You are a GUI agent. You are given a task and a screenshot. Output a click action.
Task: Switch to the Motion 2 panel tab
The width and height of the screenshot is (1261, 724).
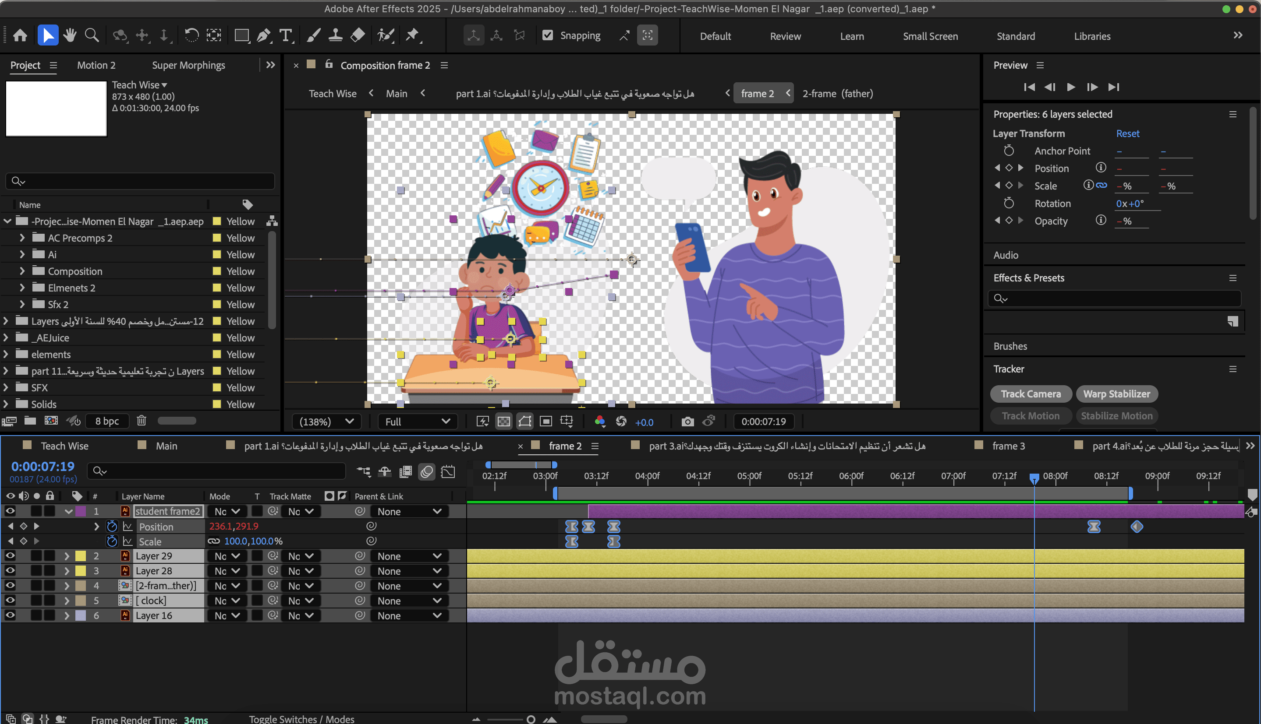click(x=96, y=65)
